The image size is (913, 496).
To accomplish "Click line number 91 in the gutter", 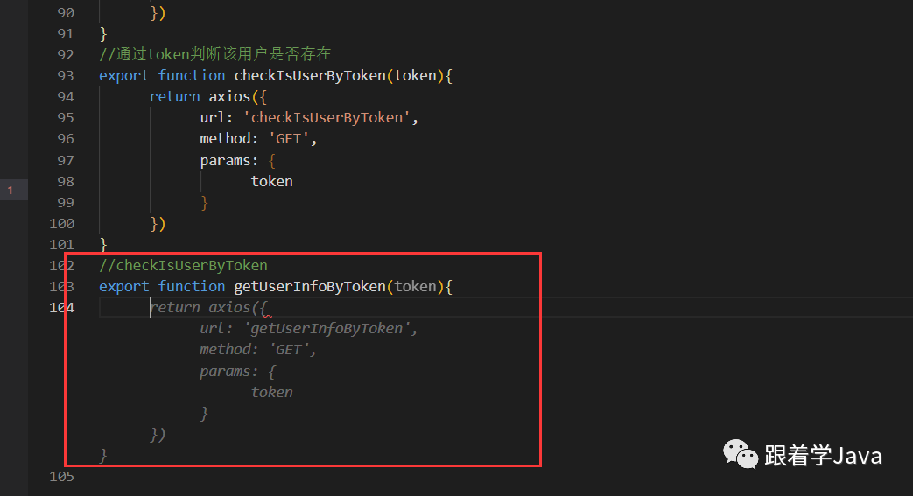I will pyautogui.click(x=66, y=34).
